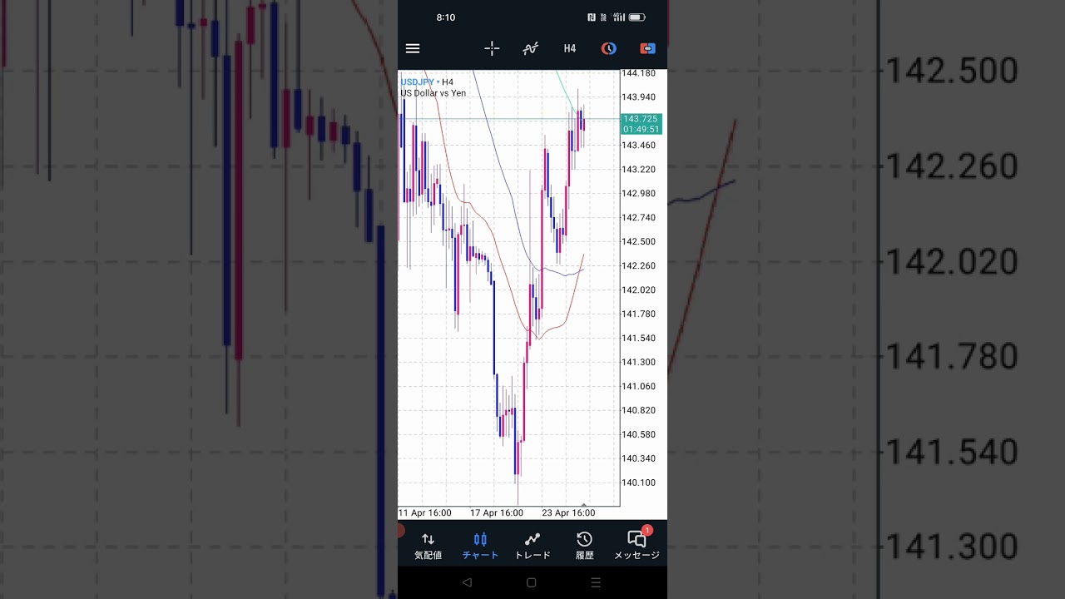Tap the current price label 143.725
The image size is (1065, 599).
pos(641,120)
